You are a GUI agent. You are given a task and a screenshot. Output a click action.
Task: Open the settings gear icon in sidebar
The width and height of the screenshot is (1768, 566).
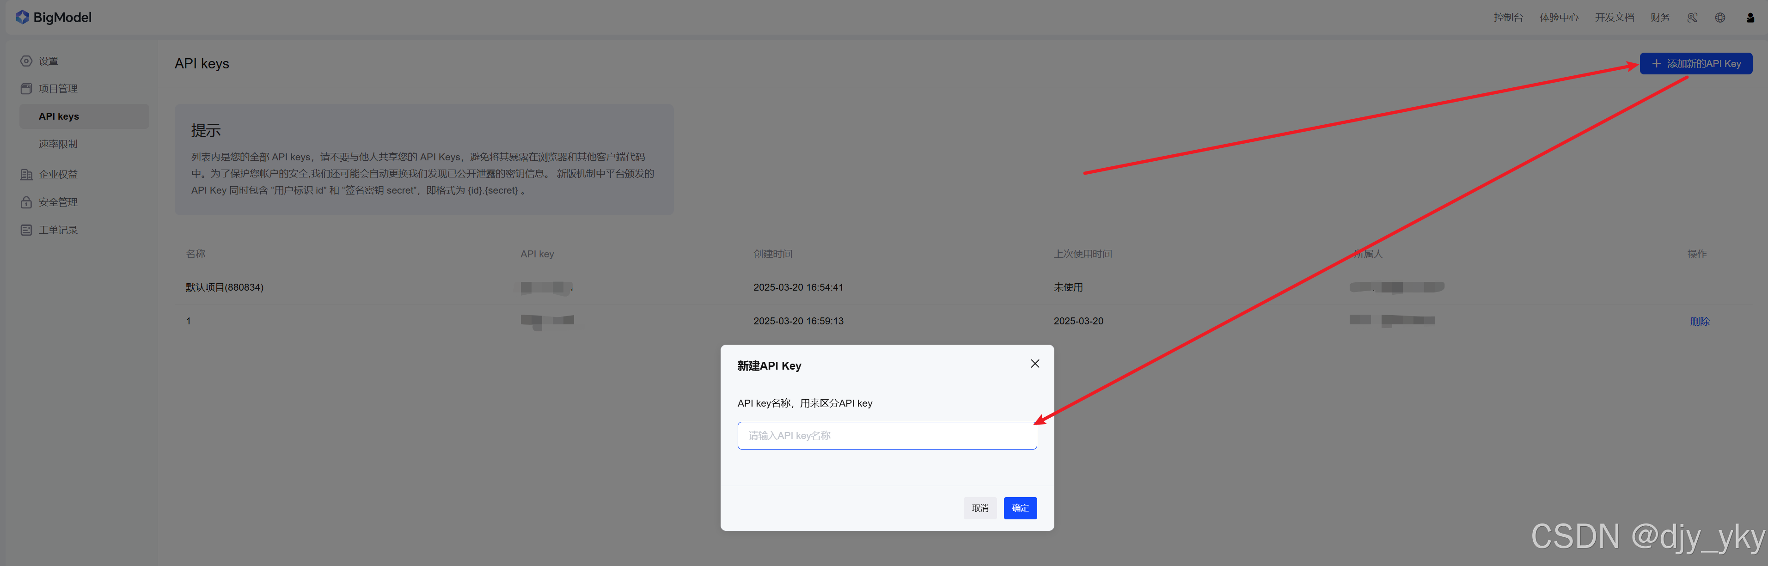(26, 61)
